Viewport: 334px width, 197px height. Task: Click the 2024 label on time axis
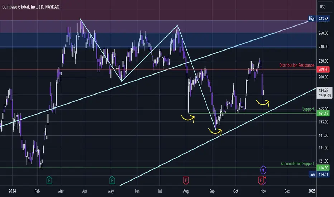click(x=12, y=191)
